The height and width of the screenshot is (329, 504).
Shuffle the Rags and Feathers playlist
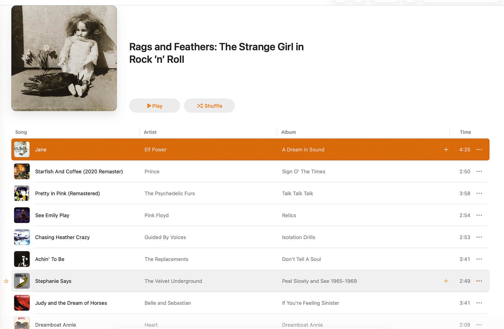point(209,106)
